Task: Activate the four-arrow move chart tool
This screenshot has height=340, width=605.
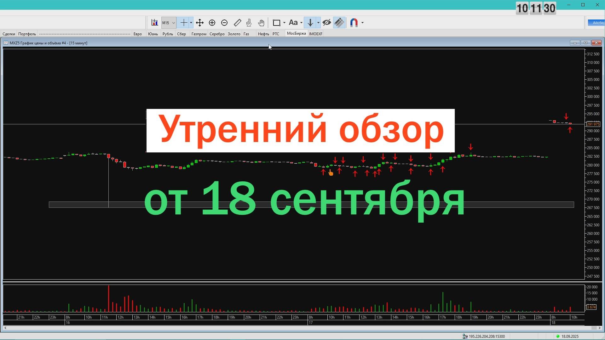Action: [199, 22]
